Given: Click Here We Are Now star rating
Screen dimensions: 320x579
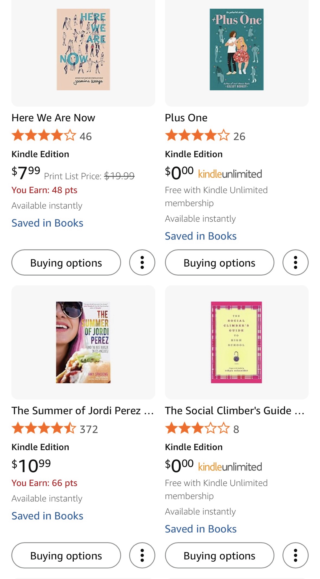Looking at the screenshot, I should point(44,136).
